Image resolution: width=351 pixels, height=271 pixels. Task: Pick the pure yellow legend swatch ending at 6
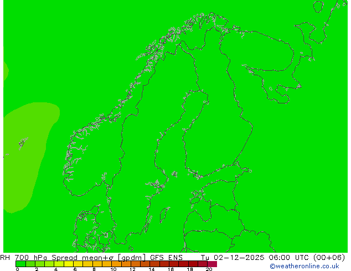69,264
